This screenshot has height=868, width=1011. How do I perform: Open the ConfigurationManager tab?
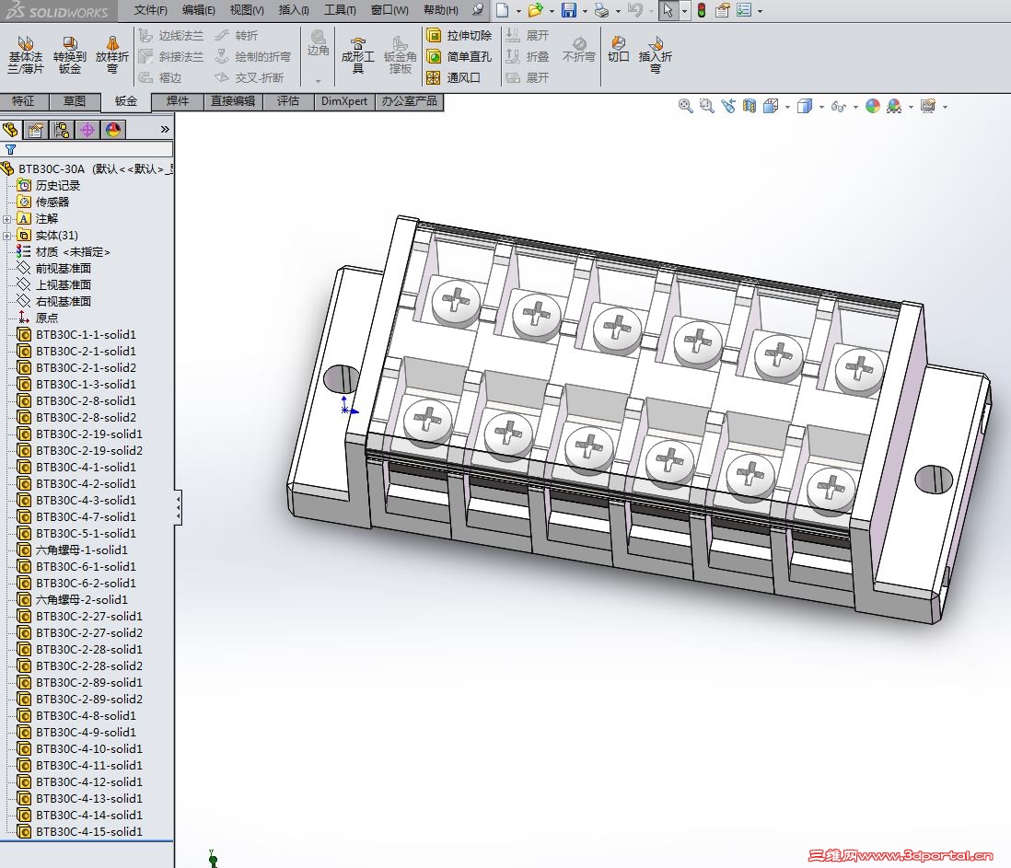[62, 130]
